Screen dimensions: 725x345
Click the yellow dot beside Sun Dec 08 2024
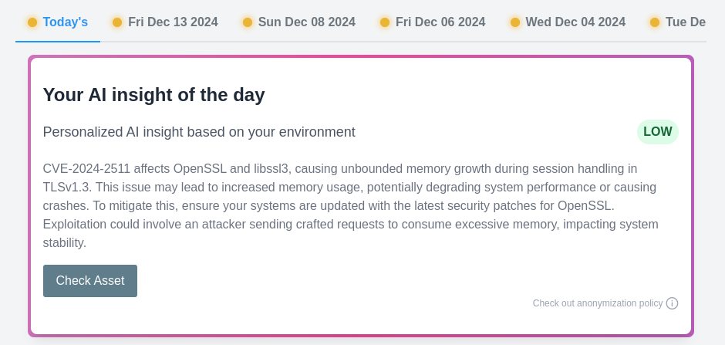(x=248, y=22)
